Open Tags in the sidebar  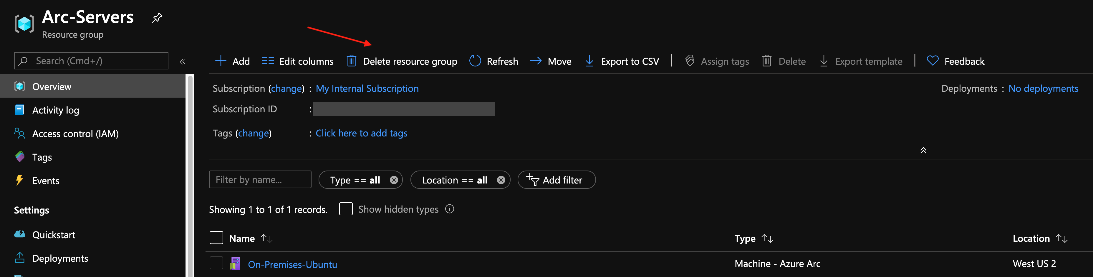(x=93, y=157)
